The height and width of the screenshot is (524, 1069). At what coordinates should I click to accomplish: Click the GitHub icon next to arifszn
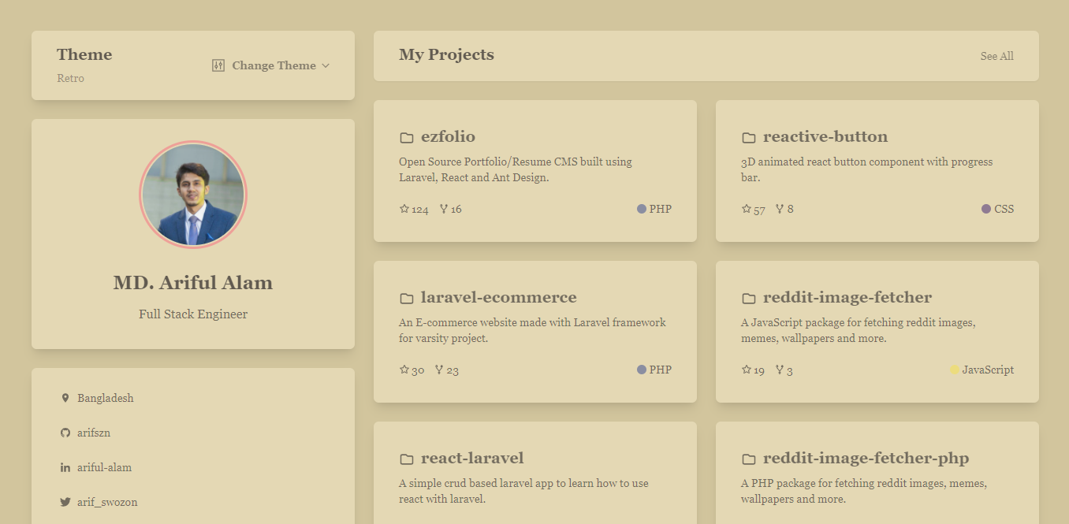[x=65, y=432]
